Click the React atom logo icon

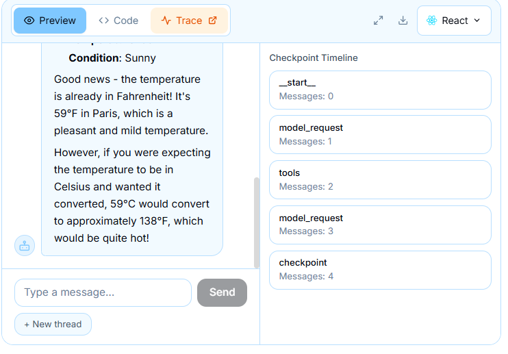431,21
